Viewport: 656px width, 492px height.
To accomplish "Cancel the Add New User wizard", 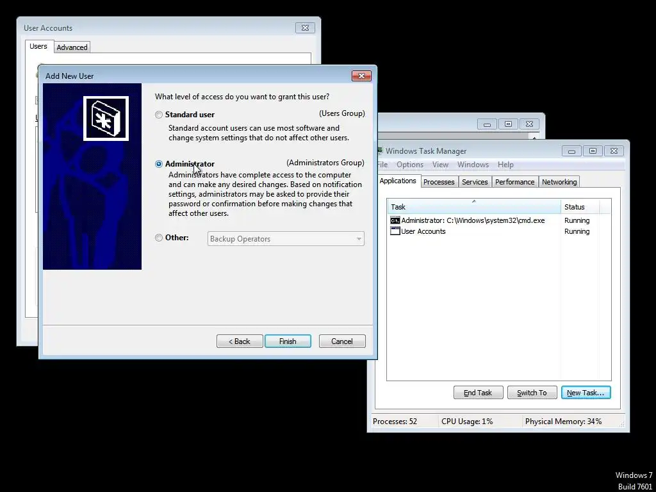I will pos(342,341).
